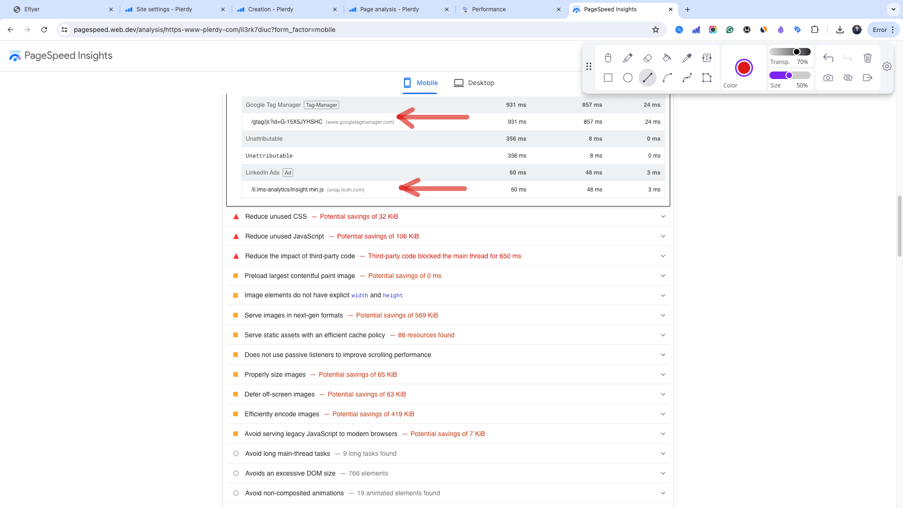903x508 pixels.
Task: Select the mouse pointer tool in annotation toolbar
Action: point(608,58)
